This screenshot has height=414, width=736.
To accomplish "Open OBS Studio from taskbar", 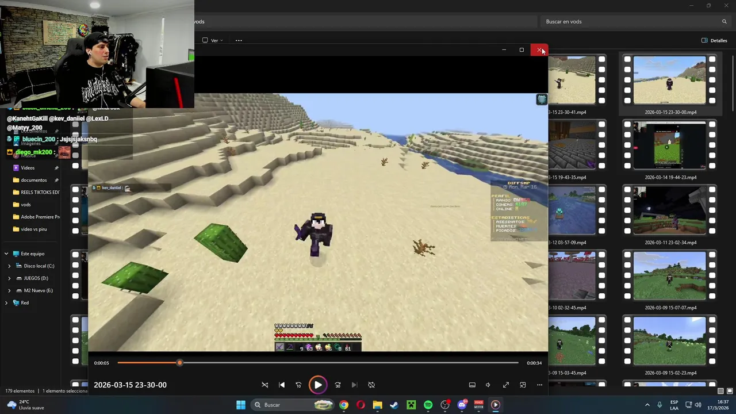I will pyautogui.click(x=445, y=405).
